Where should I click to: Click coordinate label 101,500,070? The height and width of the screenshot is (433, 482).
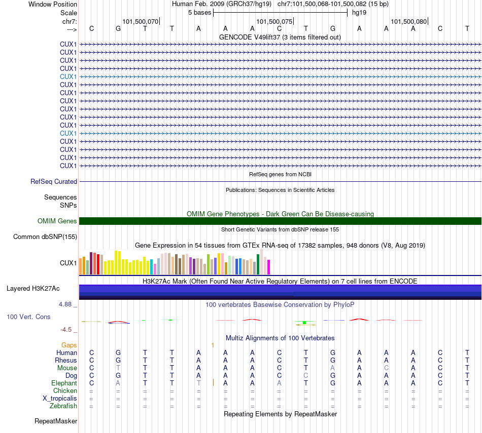click(140, 21)
